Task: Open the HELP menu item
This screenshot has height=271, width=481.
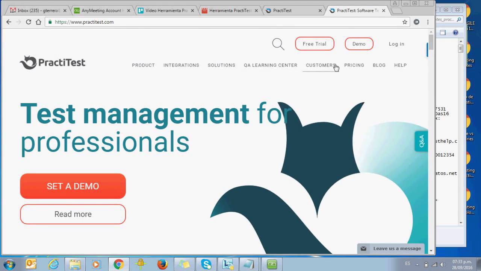Action: pos(400,65)
